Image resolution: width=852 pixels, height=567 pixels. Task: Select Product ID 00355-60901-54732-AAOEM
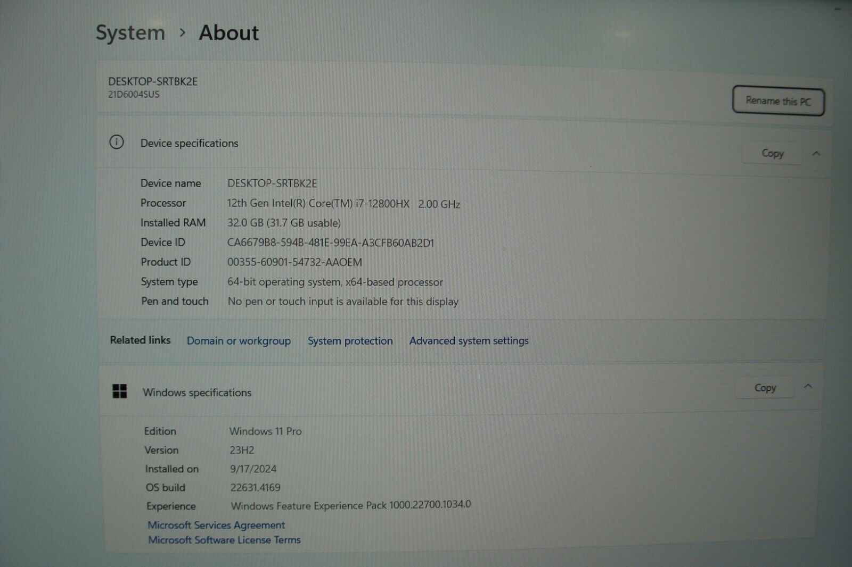click(x=294, y=262)
